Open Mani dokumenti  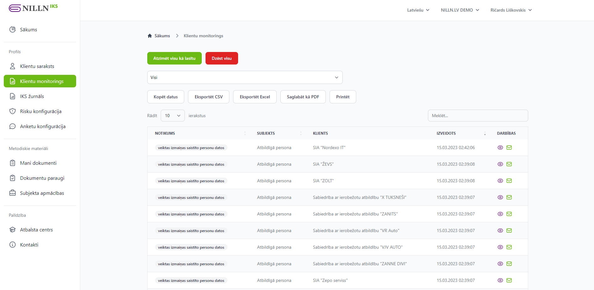tap(40, 163)
